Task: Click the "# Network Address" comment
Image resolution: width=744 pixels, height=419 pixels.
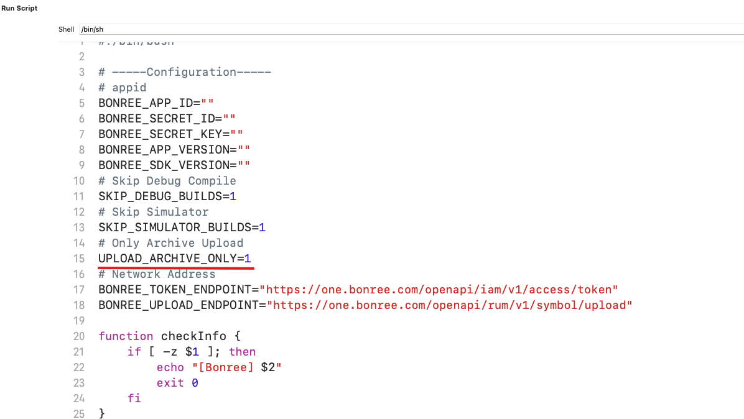Action: point(157,274)
